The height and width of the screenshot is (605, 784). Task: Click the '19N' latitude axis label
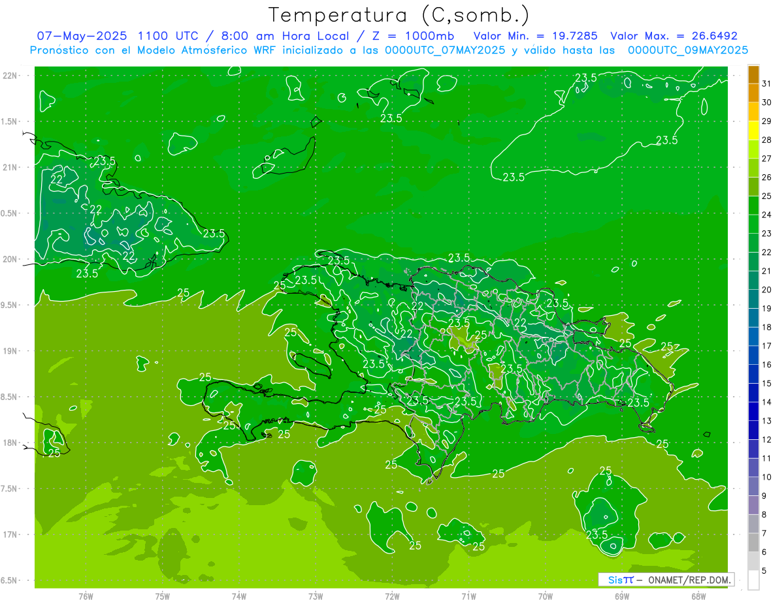[x=10, y=351]
